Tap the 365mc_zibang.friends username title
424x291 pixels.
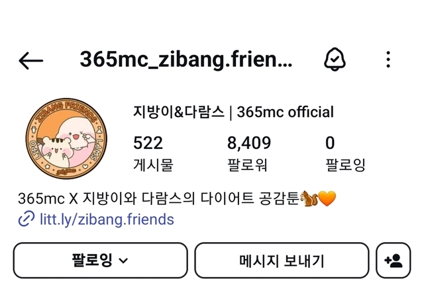(x=186, y=60)
